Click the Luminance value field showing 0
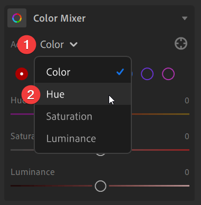The image size is (201, 205). 187,172
